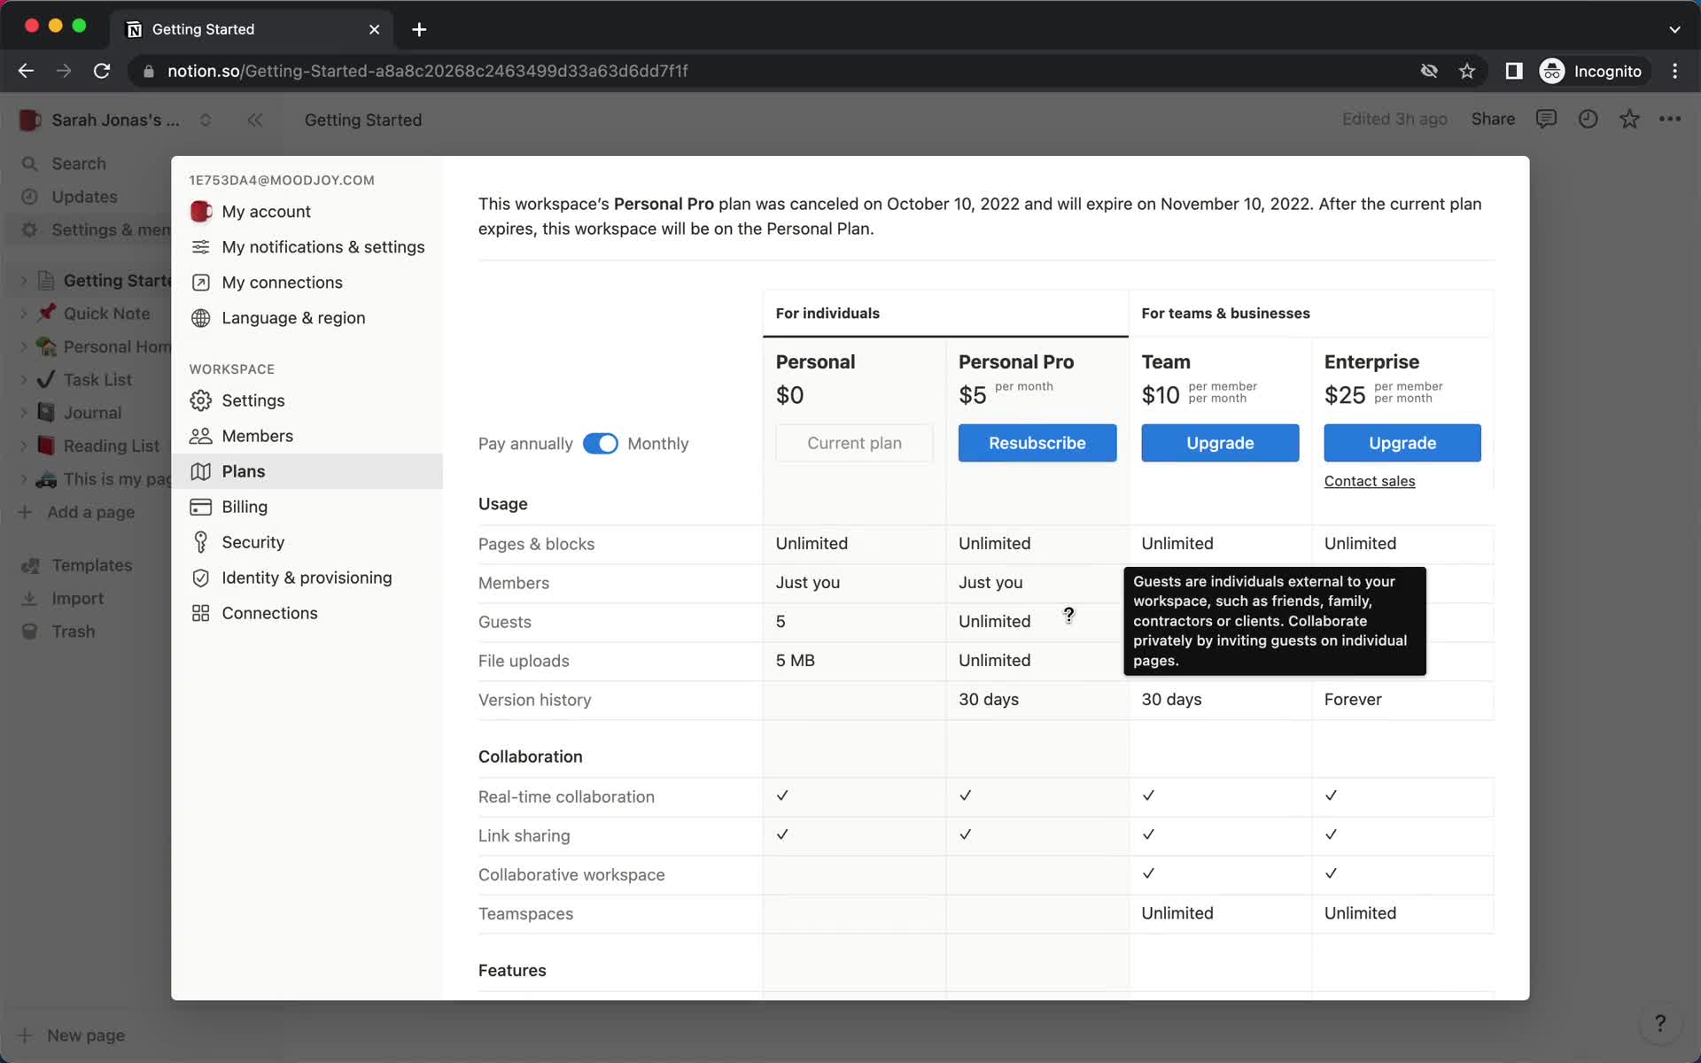This screenshot has height=1063, width=1701.
Task: Select the Connections settings icon
Action: [x=199, y=614]
